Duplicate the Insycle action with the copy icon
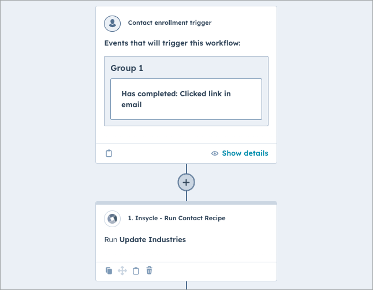Screen dimensions: 373x290 pos(109,270)
